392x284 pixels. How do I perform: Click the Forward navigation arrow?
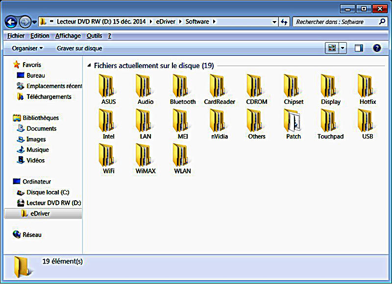pos(25,22)
